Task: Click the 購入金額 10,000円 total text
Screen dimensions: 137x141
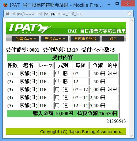Action: coord(53,113)
